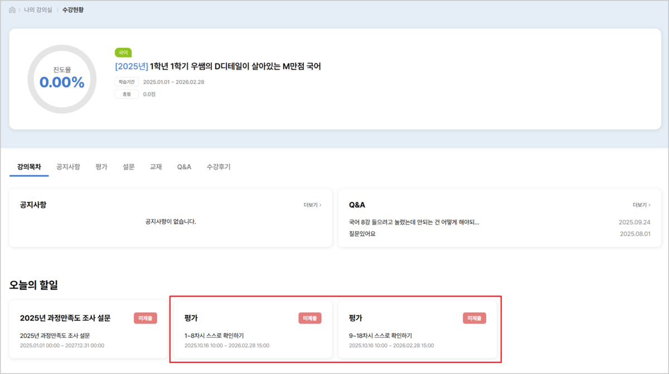Click 미제출 badge on survey card
This screenshot has height=374, width=669.
pyautogui.click(x=146, y=318)
